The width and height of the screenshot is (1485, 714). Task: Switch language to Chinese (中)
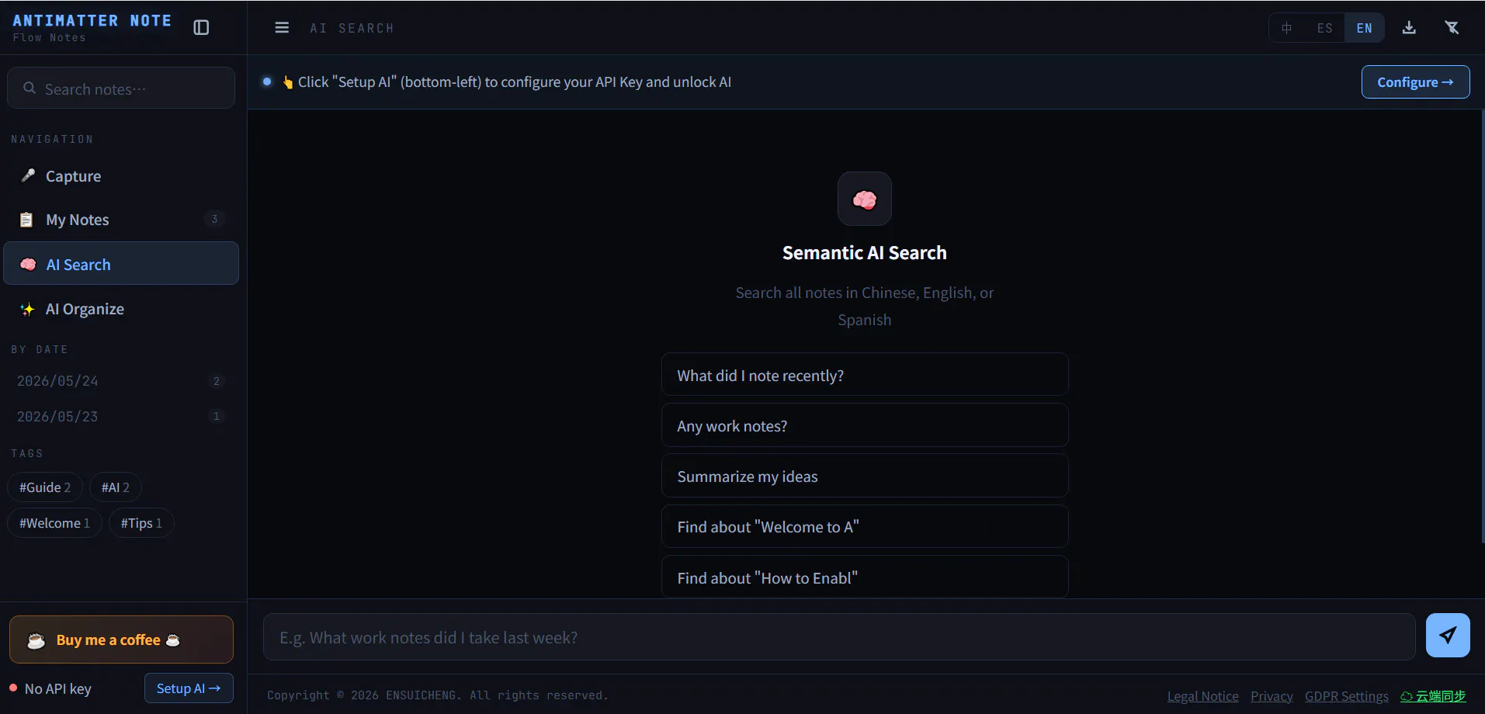click(1287, 28)
